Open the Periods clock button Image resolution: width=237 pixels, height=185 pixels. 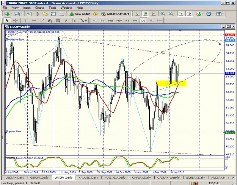tap(209, 14)
